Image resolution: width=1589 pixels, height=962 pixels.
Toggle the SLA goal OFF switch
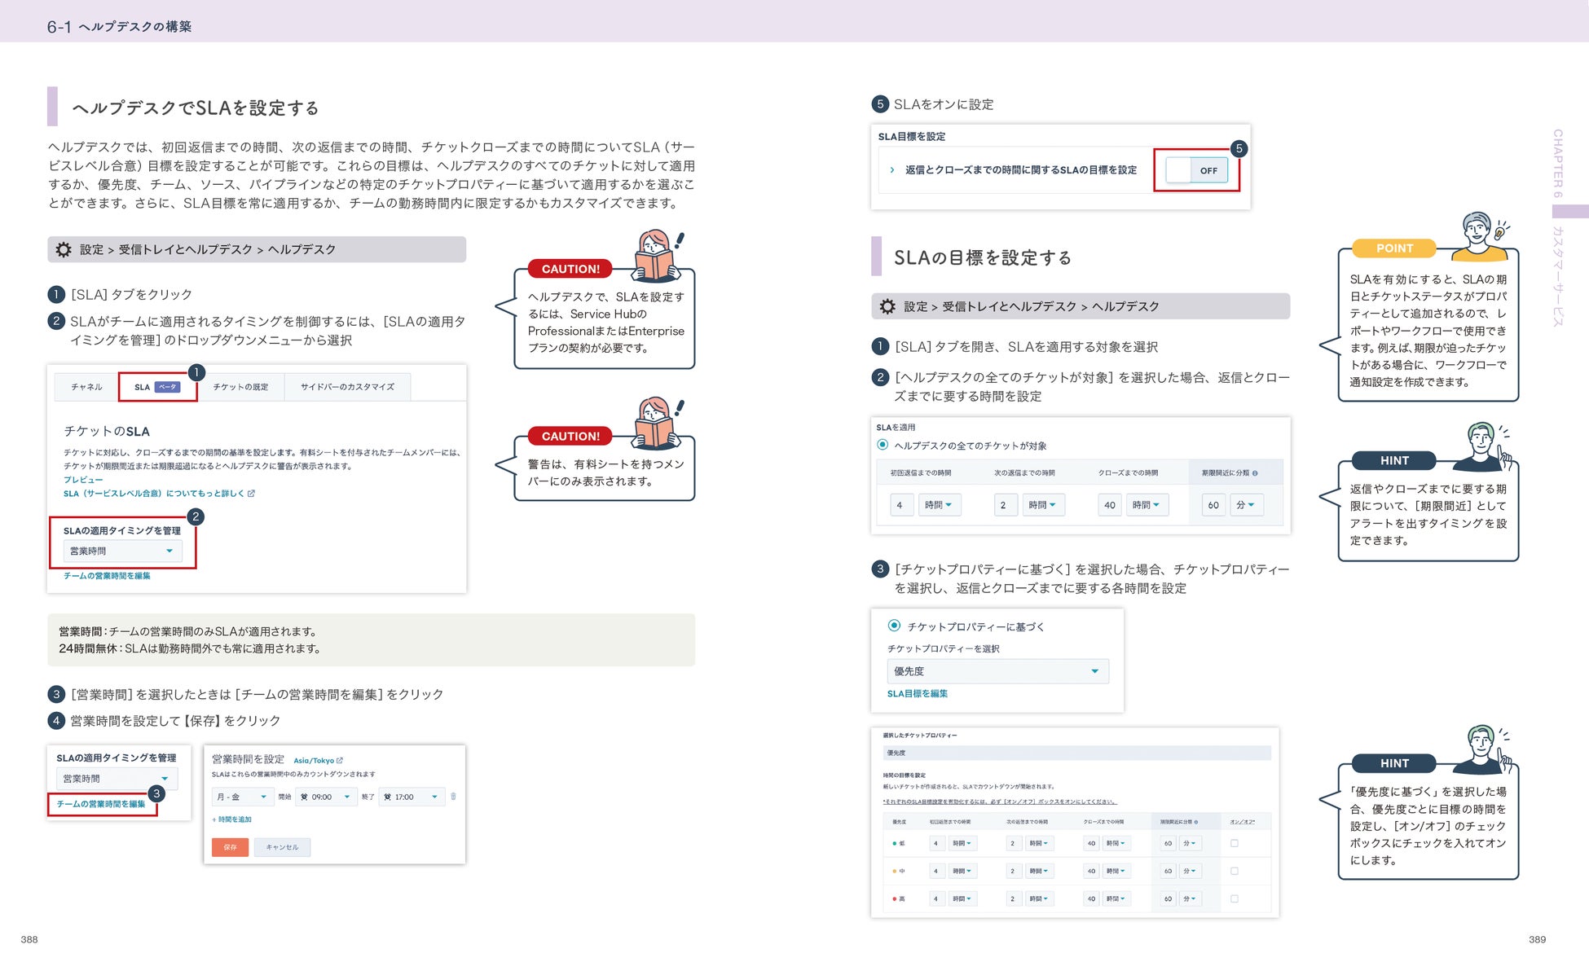1196,170
